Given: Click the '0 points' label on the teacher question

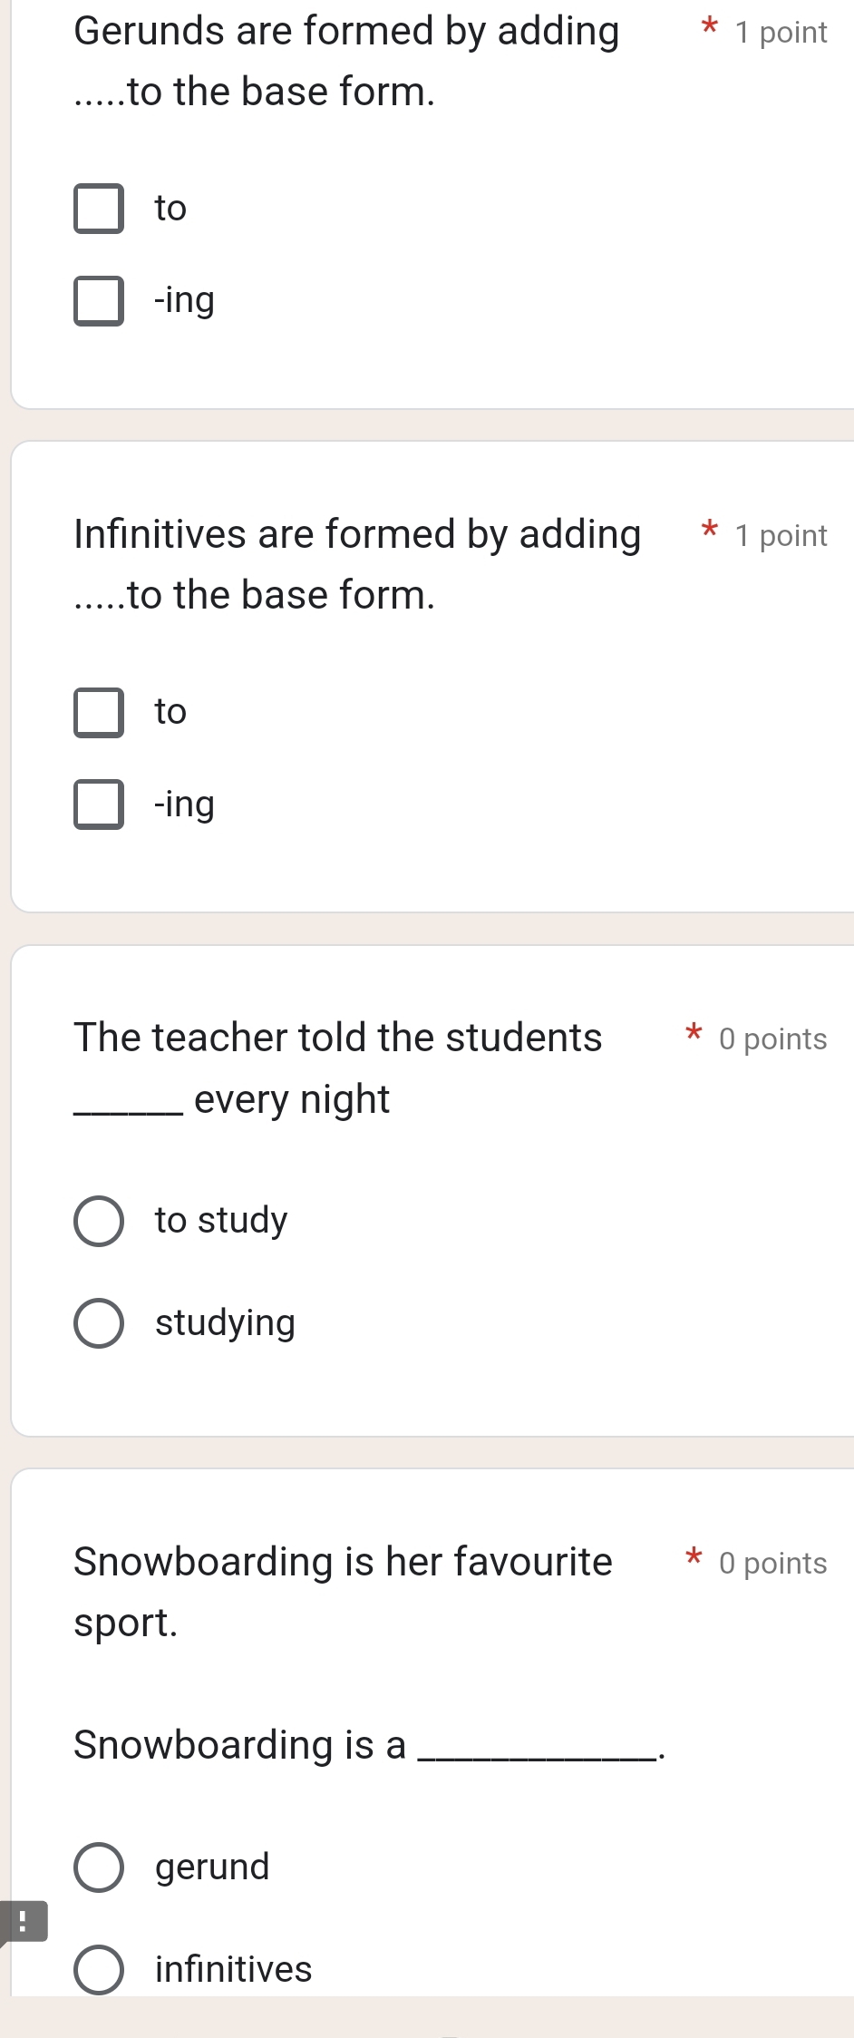Looking at the screenshot, I should [772, 1039].
